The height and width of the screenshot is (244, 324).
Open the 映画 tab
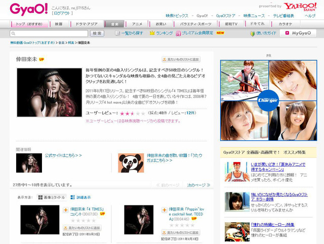tap(59, 24)
